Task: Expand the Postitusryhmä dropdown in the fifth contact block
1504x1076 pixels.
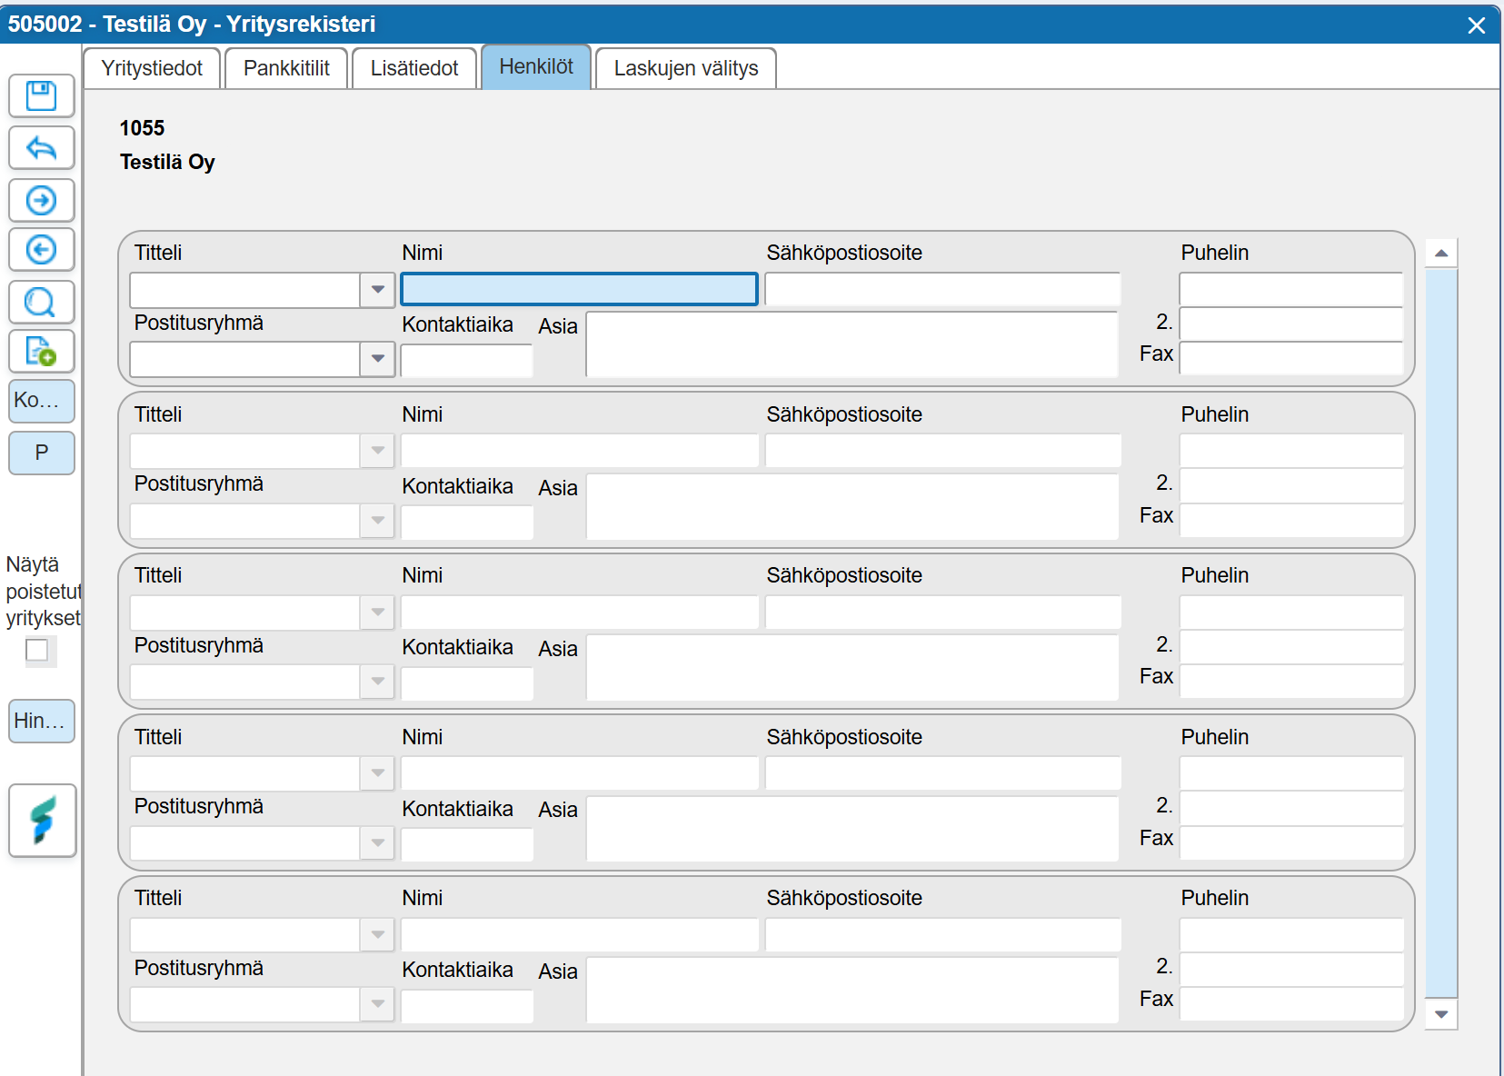Action: tap(377, 1004)
